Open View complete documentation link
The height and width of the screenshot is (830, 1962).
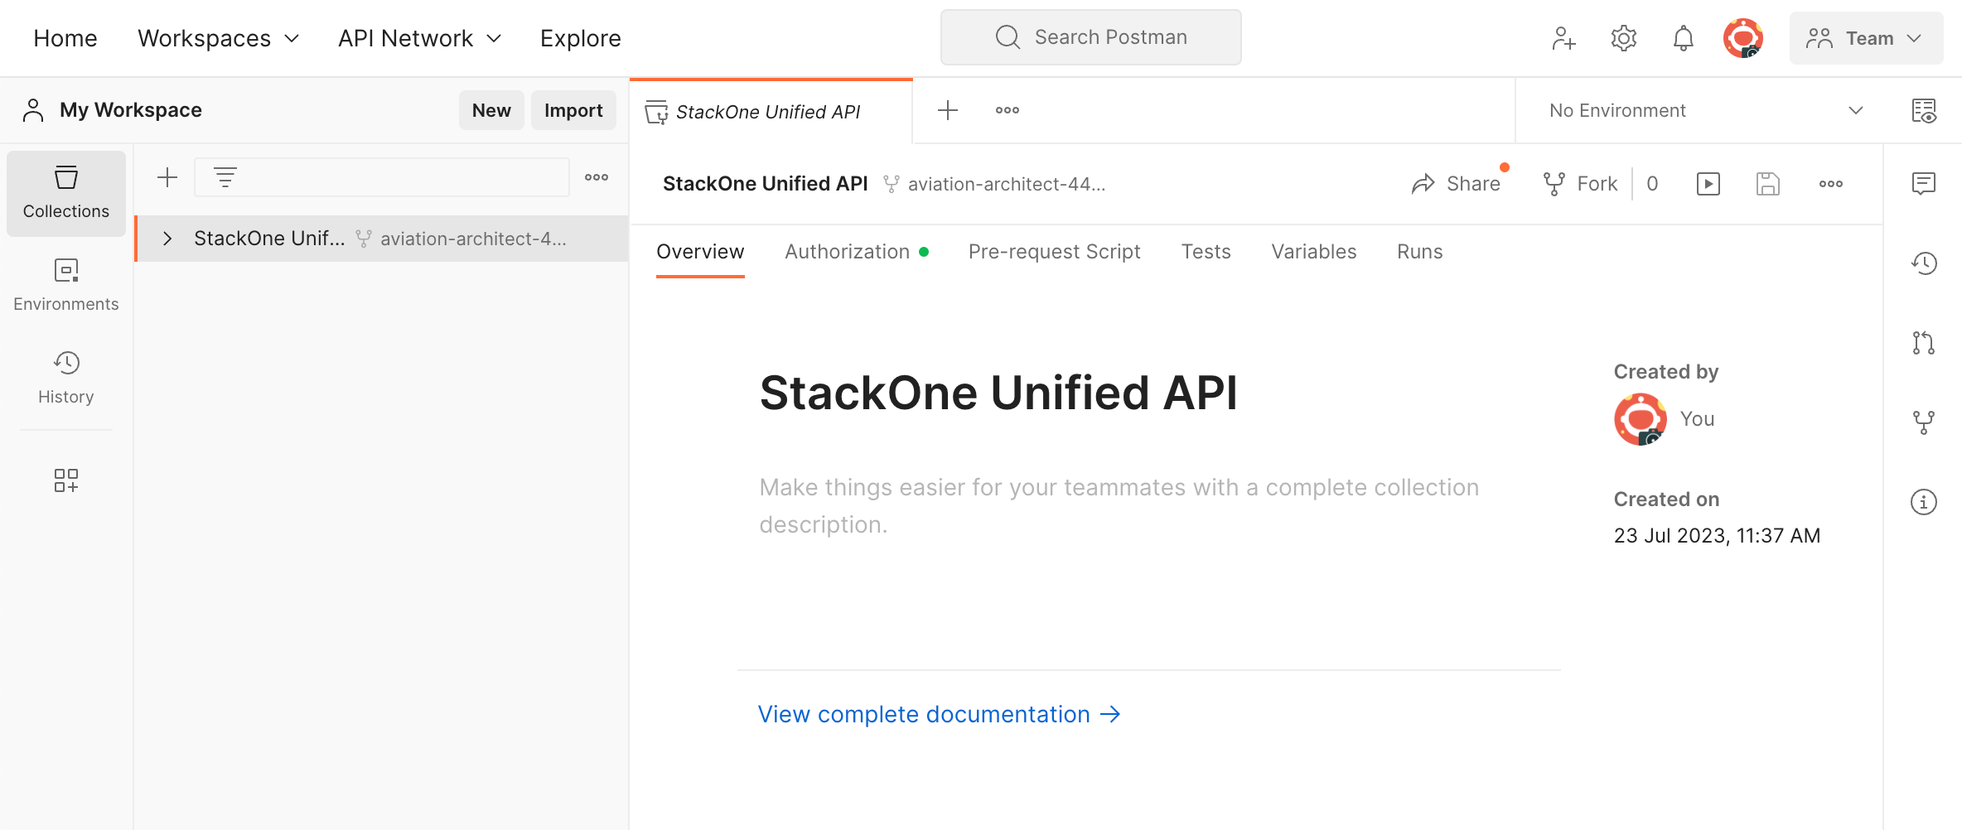(940, 714)
